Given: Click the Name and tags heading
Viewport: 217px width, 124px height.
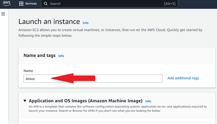Looking at the screenshot, I should click(x=39, y=55).
